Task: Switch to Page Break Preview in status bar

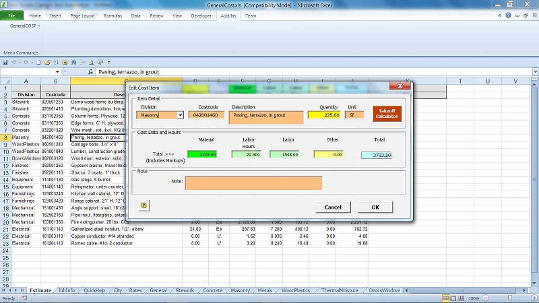Action: point(461,298)
